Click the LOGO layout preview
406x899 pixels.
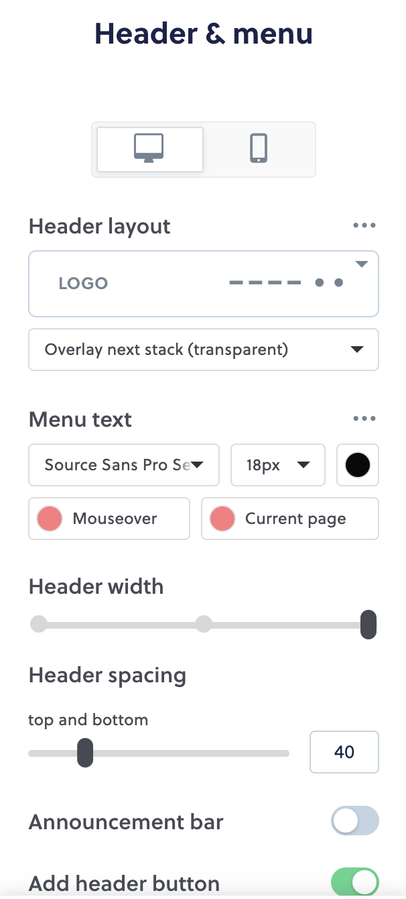[83, 283]
